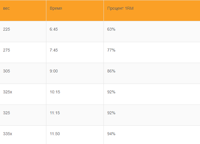Click the weight cell 275

[x=23, y=52]
